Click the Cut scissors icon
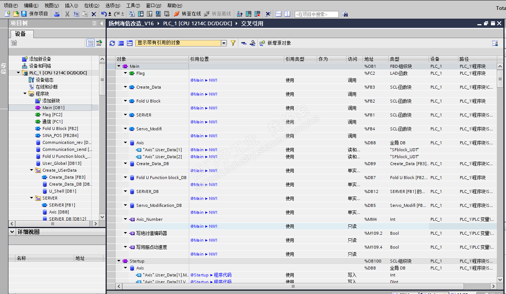Viewport: 506px width, 294px height. click(67, 14)
